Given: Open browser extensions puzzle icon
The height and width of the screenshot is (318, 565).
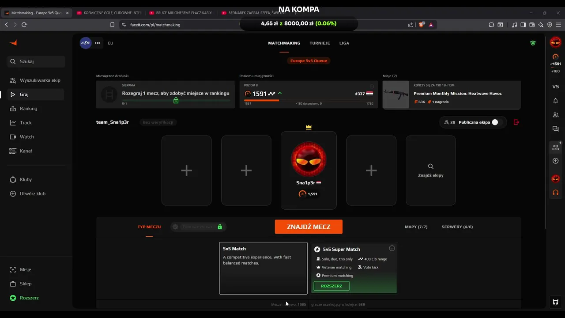Looking at the screenshot, I should point(491,25).
